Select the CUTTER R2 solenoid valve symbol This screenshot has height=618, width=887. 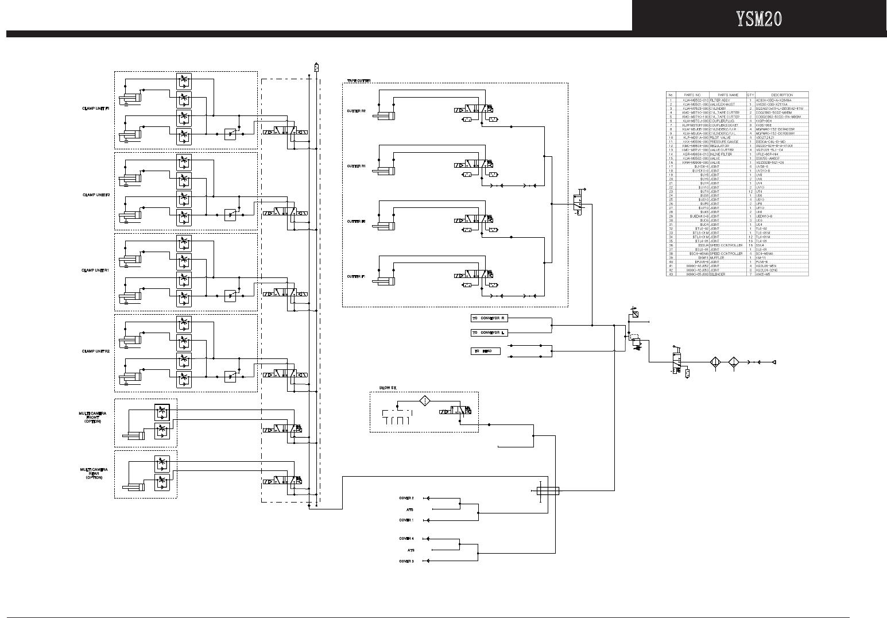click(x=473, y=110)
